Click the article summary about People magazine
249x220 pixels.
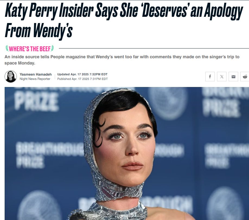(122, 60)
